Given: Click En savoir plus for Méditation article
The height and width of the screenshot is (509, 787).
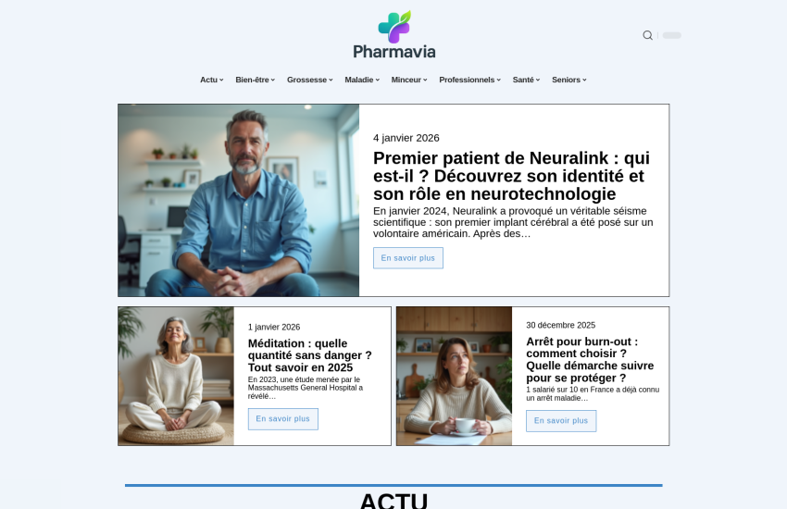Looking at the screenshot, I should coord(283,418).
